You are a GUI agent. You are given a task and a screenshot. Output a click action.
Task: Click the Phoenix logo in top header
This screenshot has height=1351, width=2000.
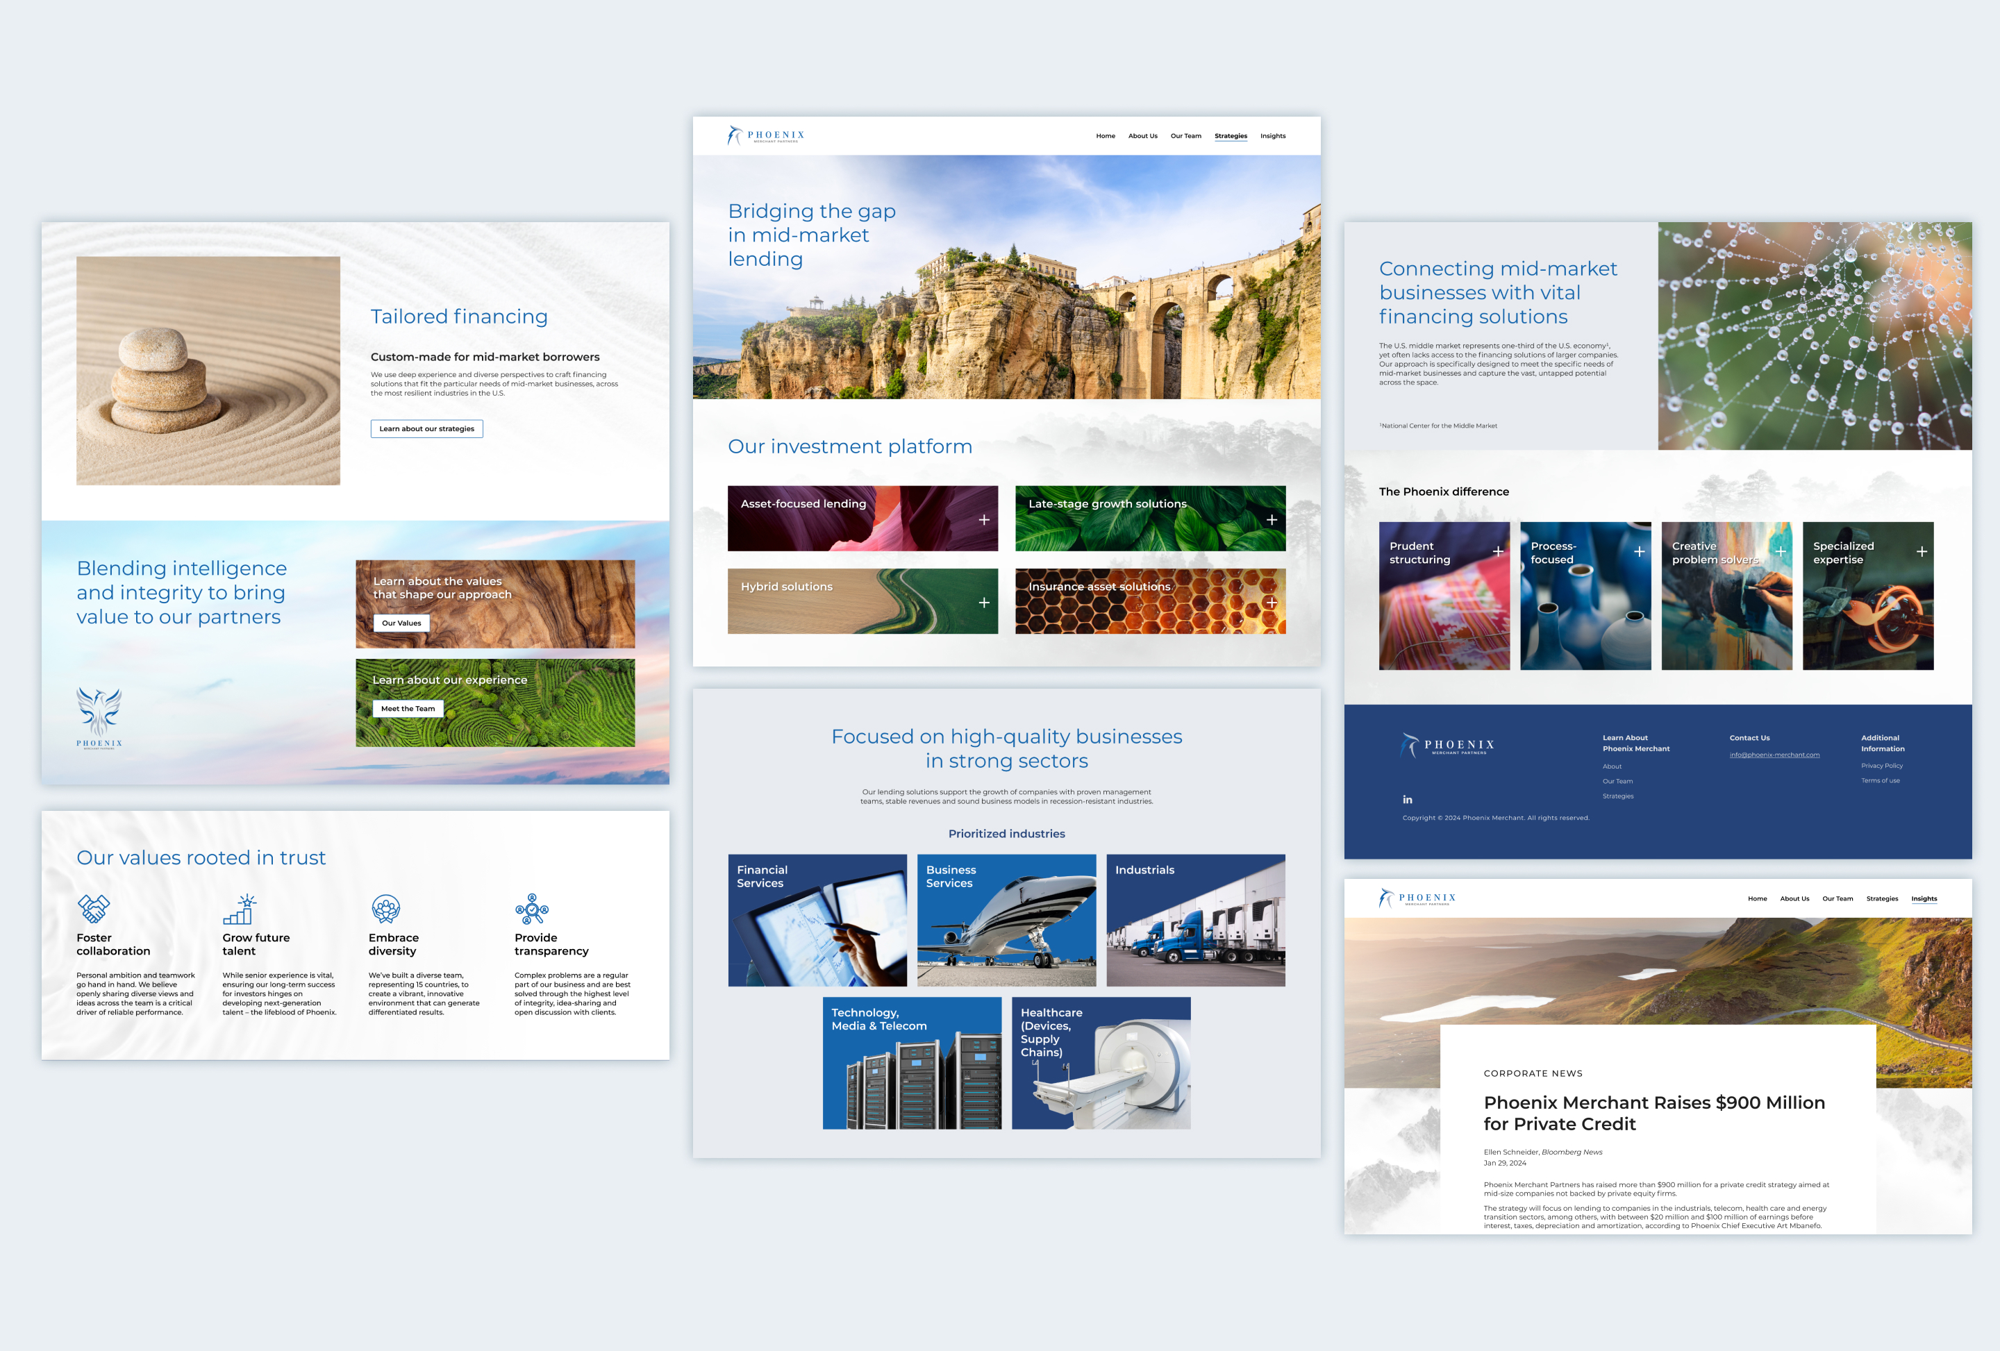pos(766,136)
